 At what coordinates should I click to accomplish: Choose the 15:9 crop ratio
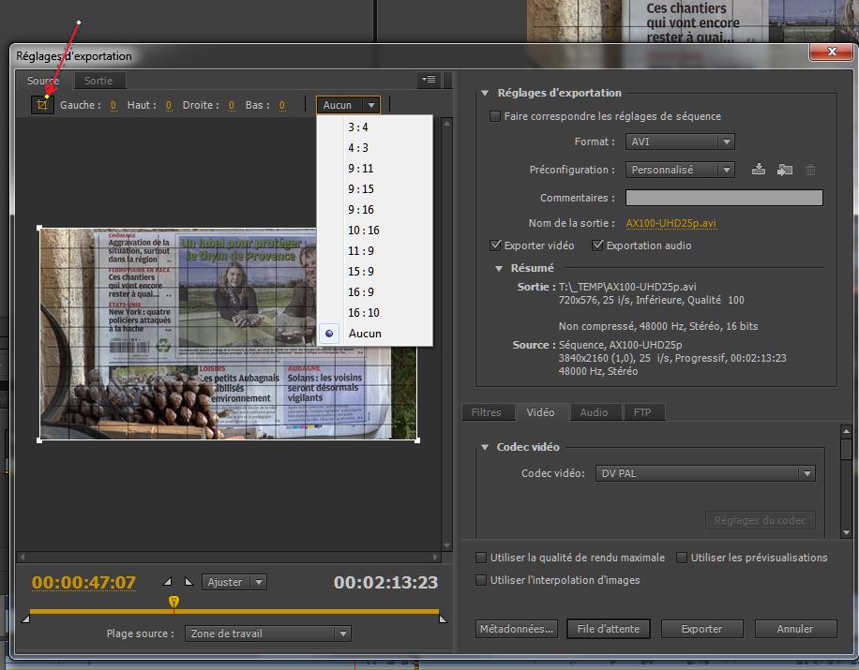pos(375,272)
